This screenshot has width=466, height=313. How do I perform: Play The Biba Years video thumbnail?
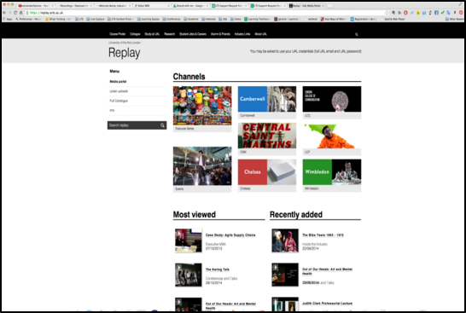[x=285, y=241]
